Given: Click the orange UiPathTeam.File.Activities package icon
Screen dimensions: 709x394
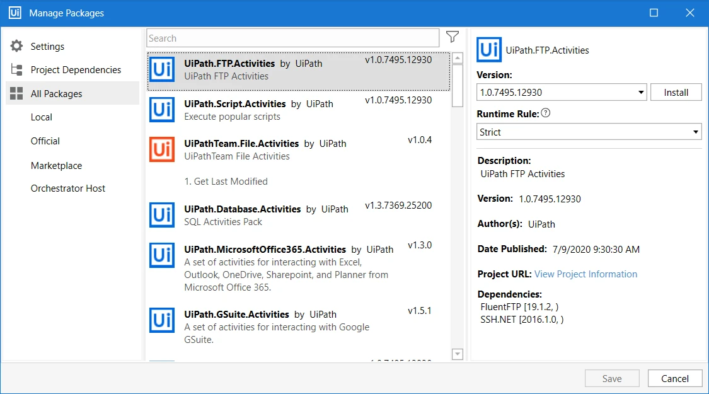Looking at the screenshot, I should (x=162, y=149).
